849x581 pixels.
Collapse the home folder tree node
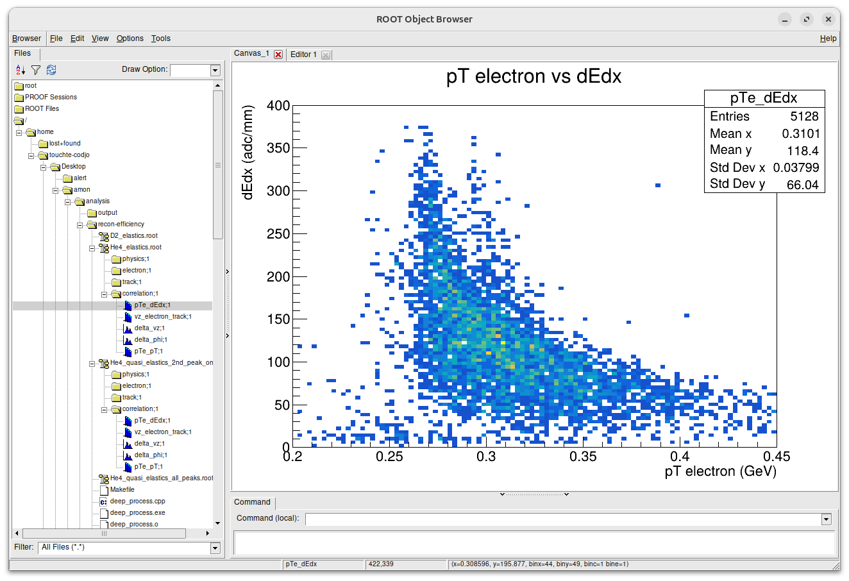coord(19,133)
